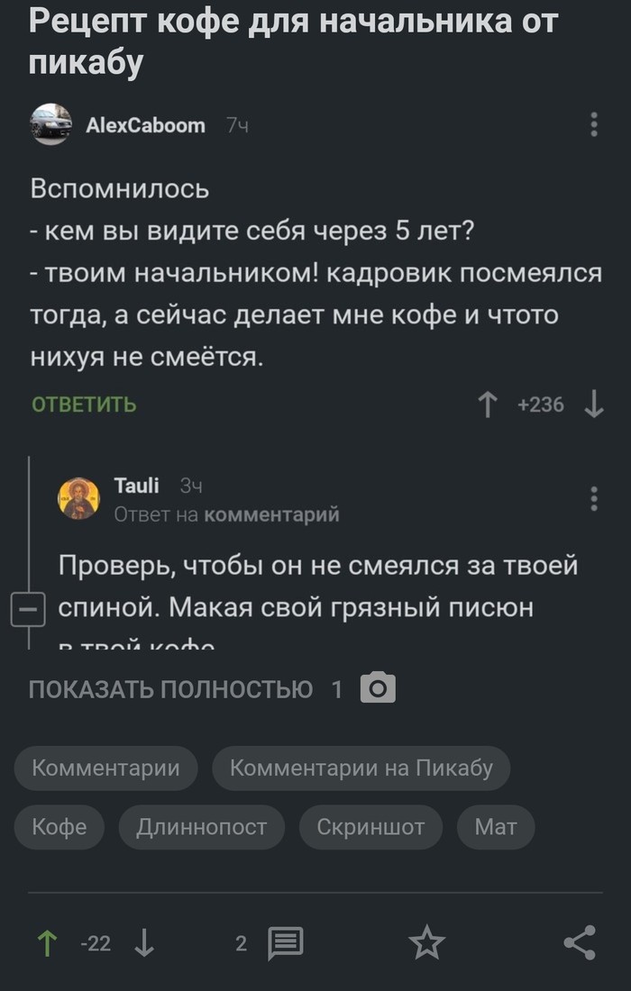Screen dimensions: 631x991
Task: Click the camera image count icon
Action: coord(378,688)
